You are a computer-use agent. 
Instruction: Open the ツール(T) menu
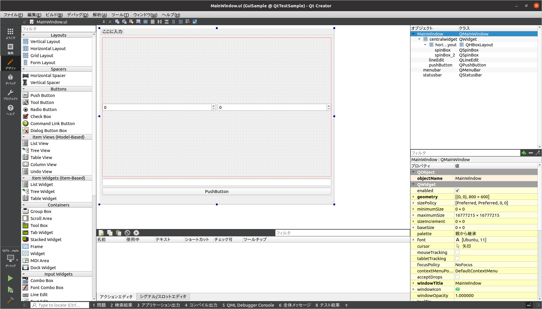(120, 15)
